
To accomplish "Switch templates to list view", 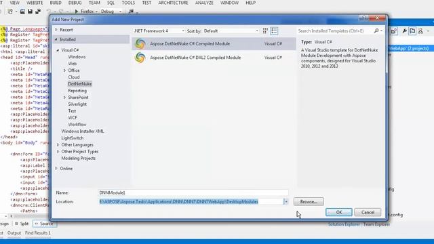I will (274, 31).
